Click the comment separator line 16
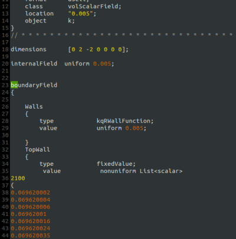 click(122, 35)
